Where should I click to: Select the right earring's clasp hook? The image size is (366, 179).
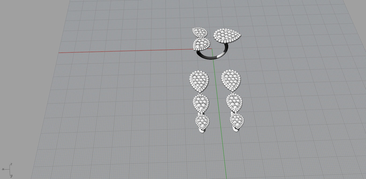(236, 130)
